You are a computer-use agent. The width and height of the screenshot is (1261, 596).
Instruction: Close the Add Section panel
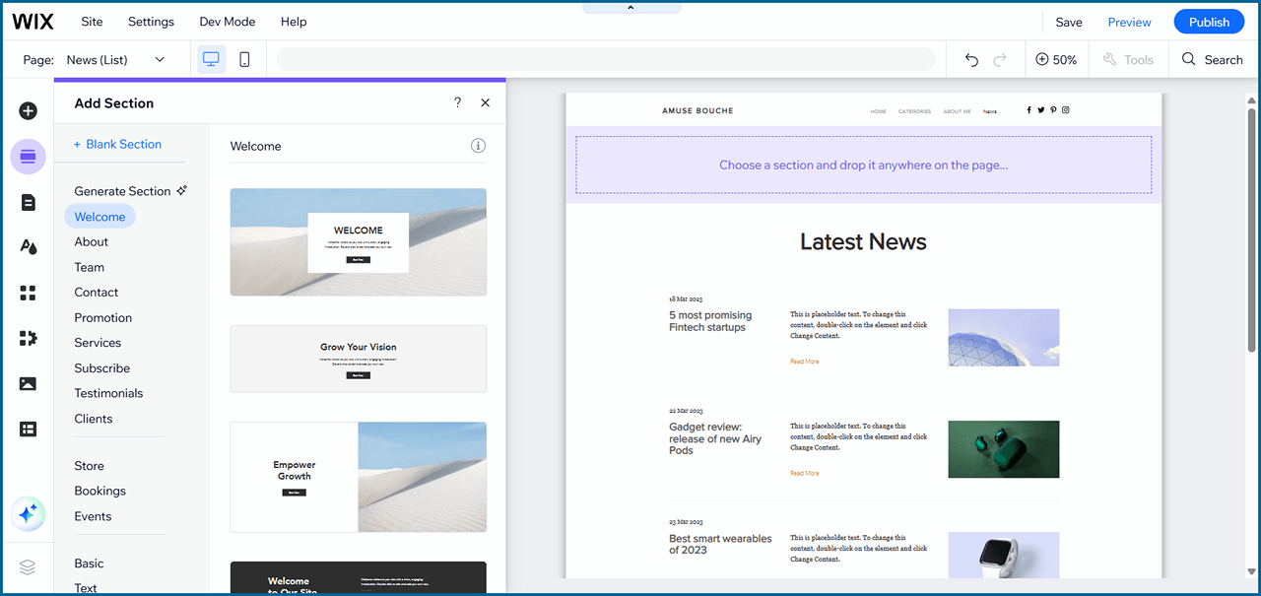(485, 102)
